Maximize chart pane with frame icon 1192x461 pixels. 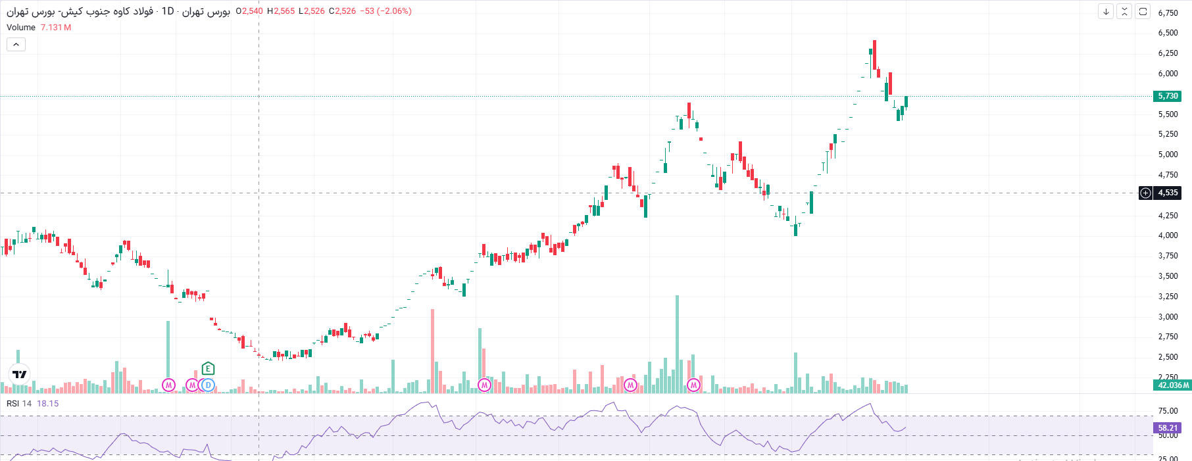click(x=1143, y=11)
